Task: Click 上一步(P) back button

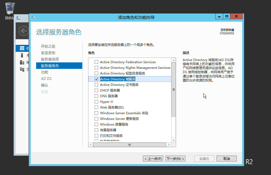Action: pyautogui.click(x=153, y=159)
